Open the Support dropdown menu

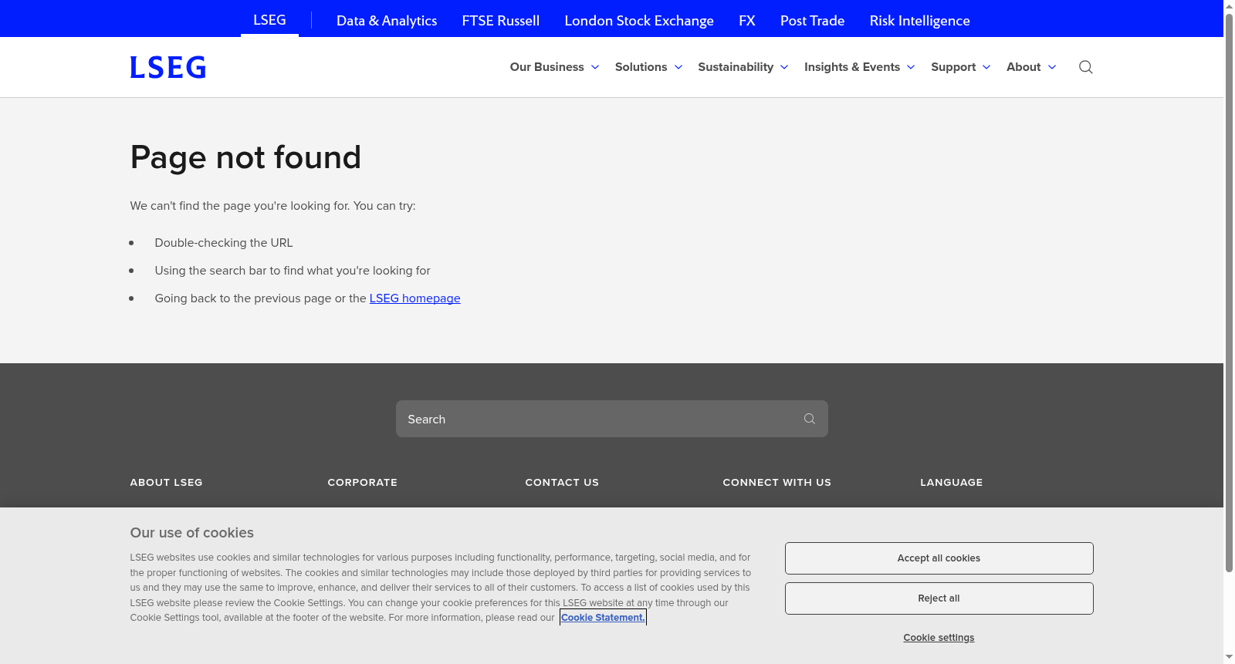click(x=960, y=67)
